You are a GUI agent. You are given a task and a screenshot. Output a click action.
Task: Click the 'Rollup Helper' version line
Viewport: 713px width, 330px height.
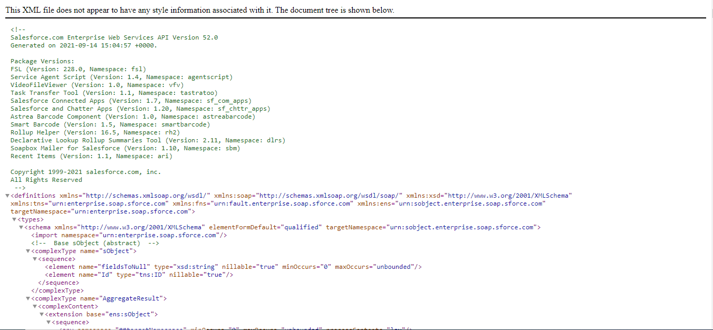[95, 132]
